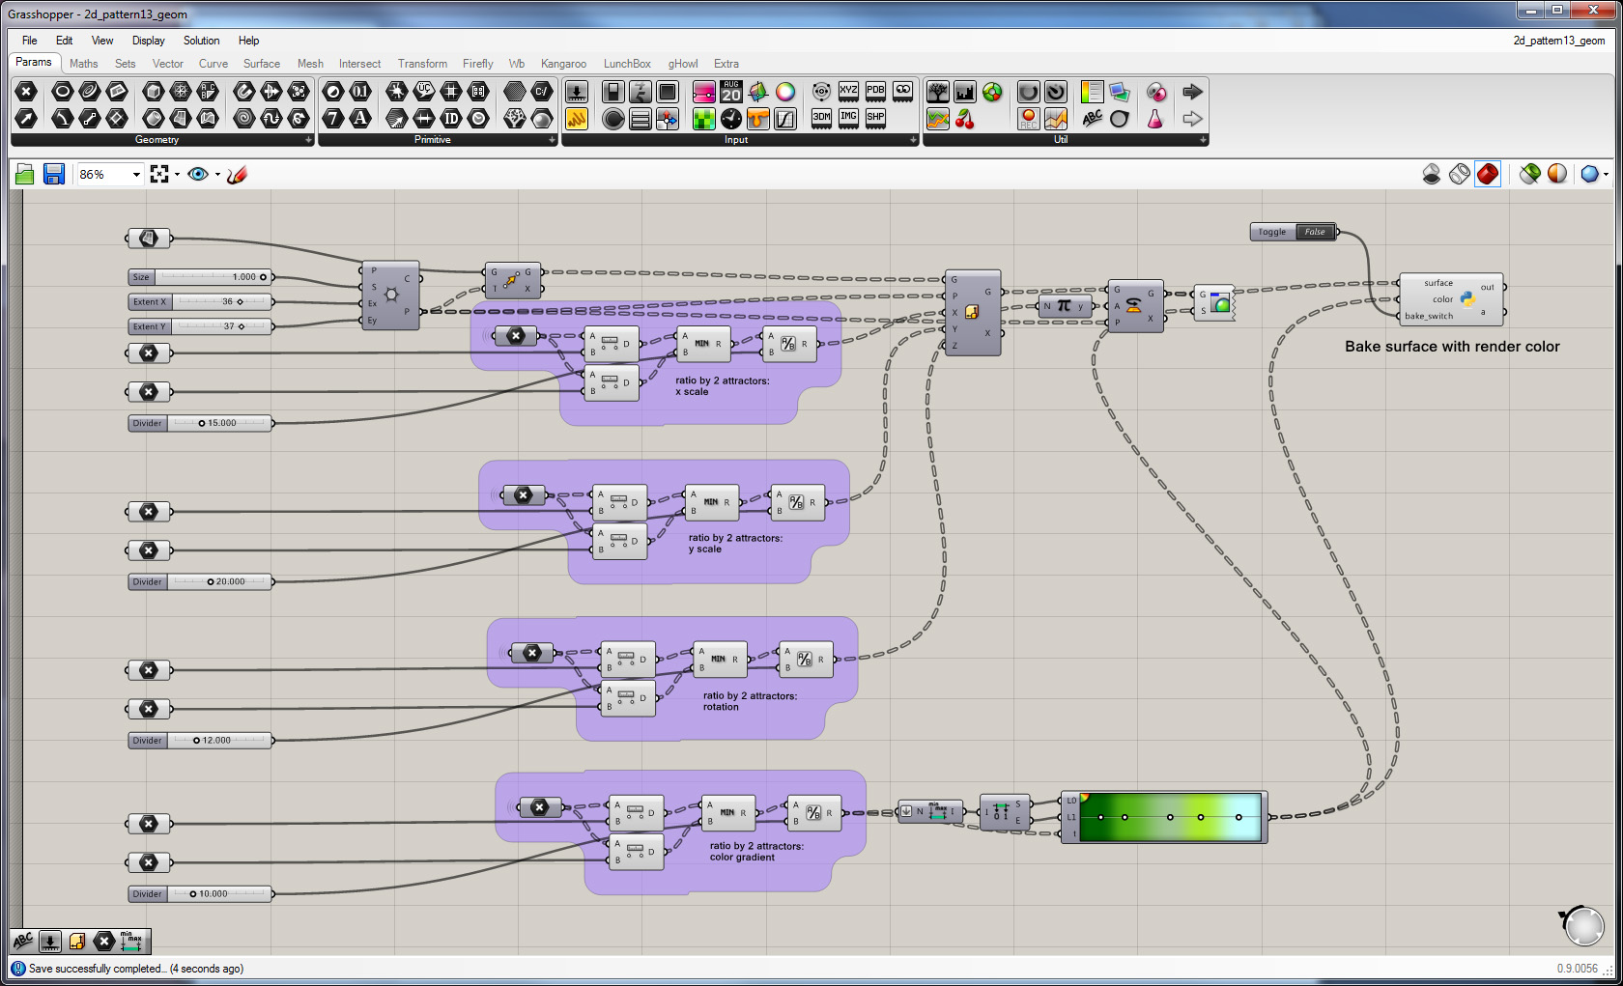Image resolution: width=1623 pixels, height=986 pixels.
Task: Open the preview eye icon dropdown arrow
Action: pyautogui.click(x=217, y=175)
